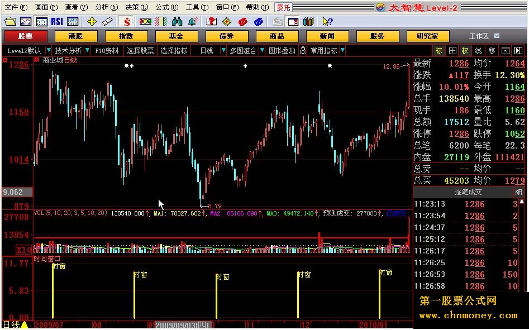Select the K-line chart toolbar icon

41,22
